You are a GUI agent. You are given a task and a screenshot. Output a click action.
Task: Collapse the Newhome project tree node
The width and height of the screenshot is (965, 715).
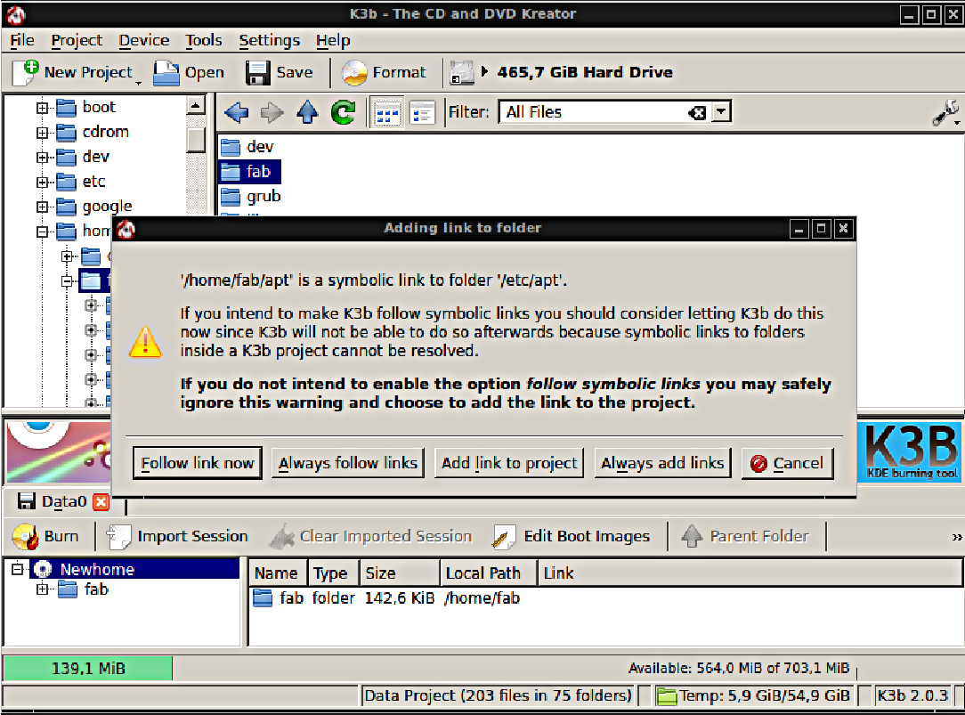(18, 569)
